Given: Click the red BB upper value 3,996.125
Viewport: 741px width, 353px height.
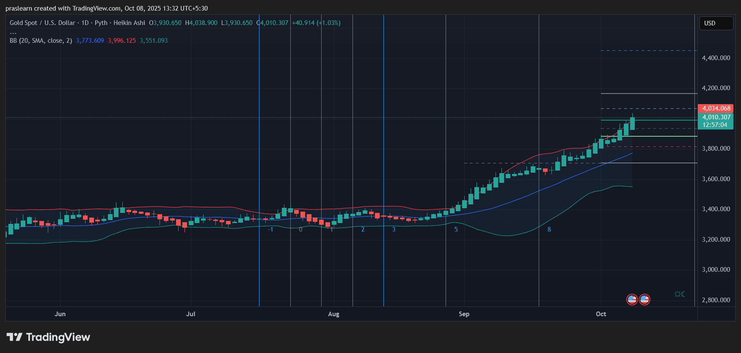Looking at the screenshot, I should pyautogui.click(x=122, y=41).
